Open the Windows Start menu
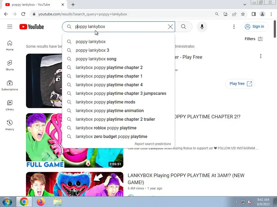277x207 pixels. click(x=7, y=202)
